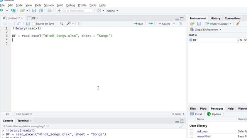
Task: Open the File menu
Action: [x=2, y=5]
